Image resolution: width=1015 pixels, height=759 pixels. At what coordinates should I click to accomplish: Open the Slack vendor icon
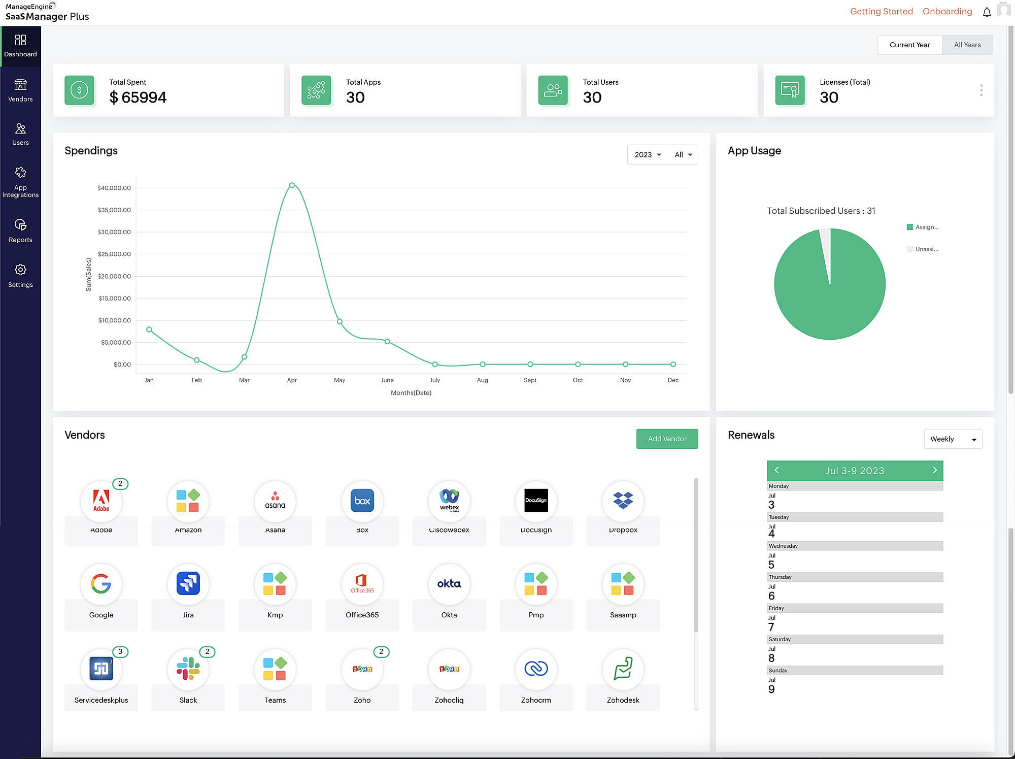tap(188, 669)
